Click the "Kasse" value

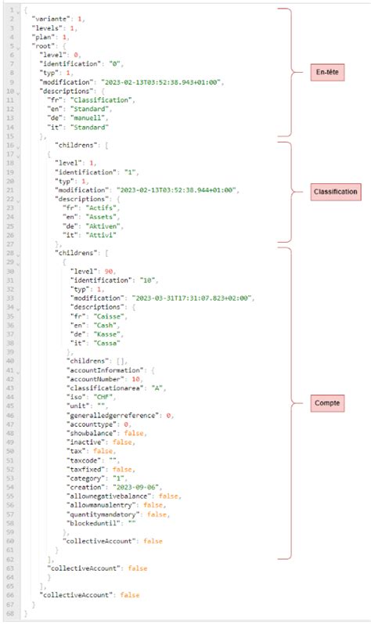tap(108, 334)
